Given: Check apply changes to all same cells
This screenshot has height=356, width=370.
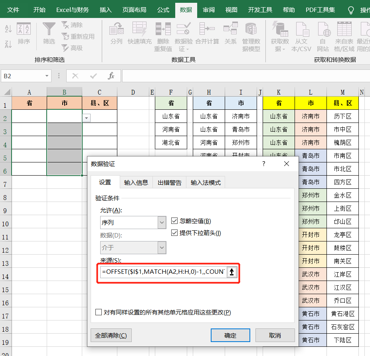Looking at the screenshot, I should (x=99, y=312).
